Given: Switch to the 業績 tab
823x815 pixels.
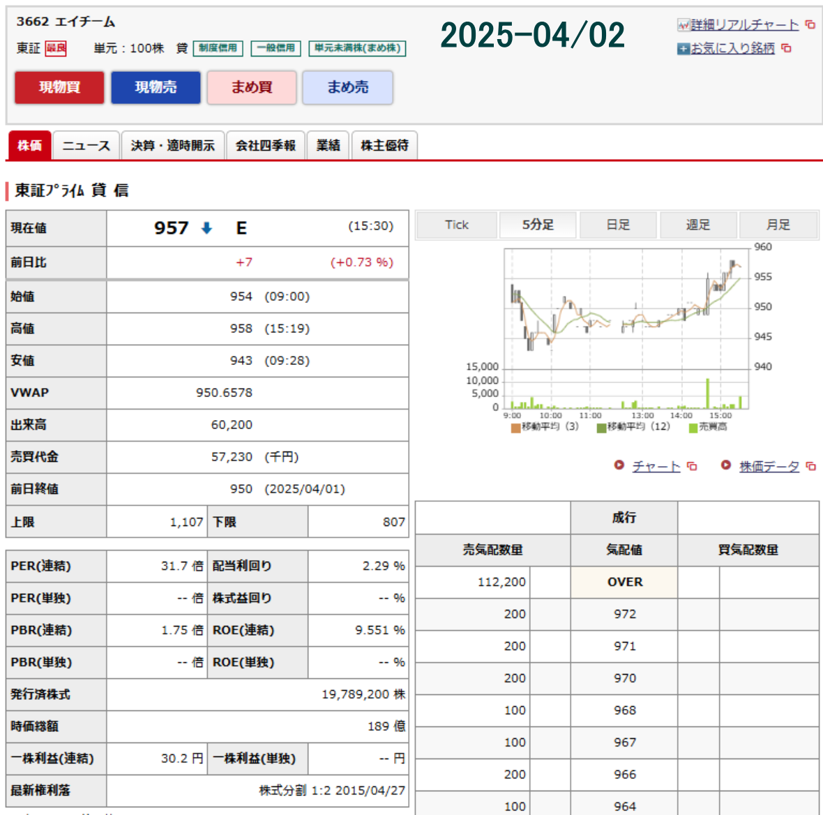Looking at the screenshot, I should click(328, 145).
